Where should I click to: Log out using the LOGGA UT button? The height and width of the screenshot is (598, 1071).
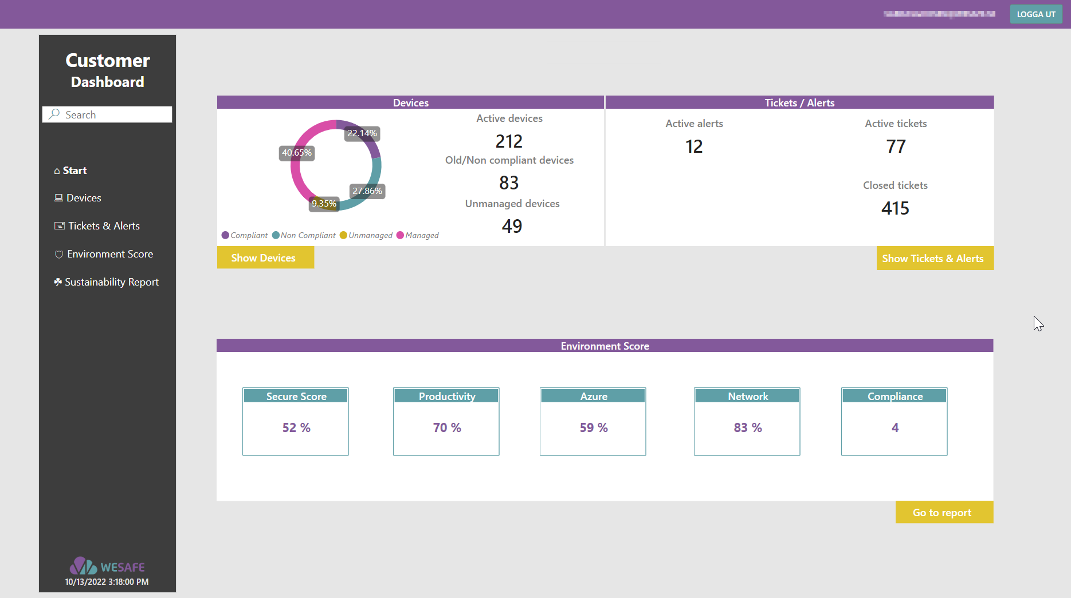pyautogui.click(x=1035, y=14)
